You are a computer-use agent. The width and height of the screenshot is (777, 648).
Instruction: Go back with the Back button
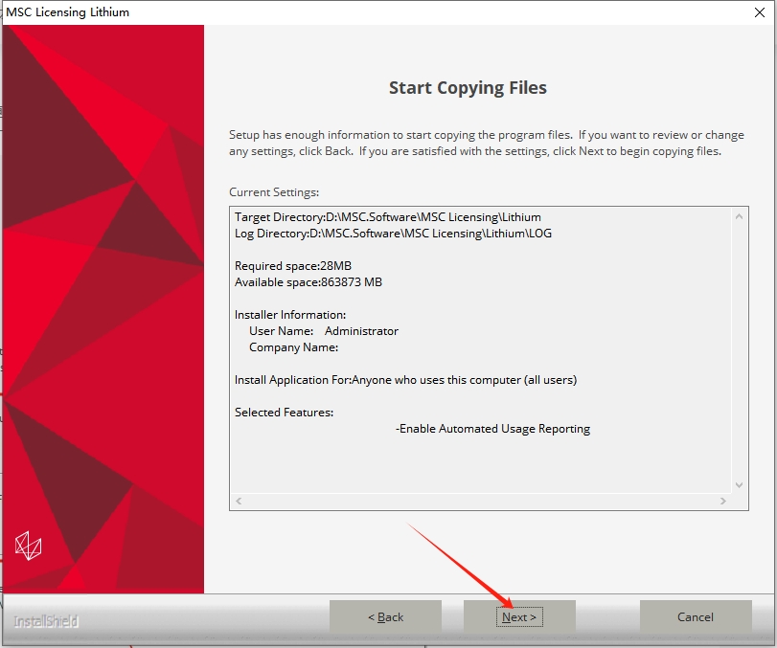tap(385, 617)
